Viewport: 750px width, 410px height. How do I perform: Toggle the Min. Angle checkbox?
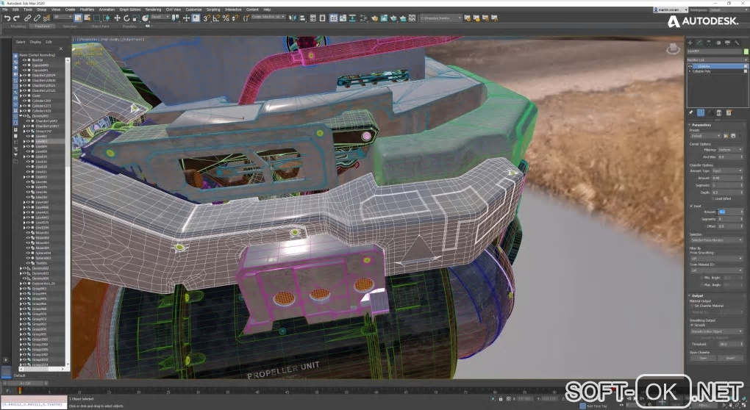[702, 278]
